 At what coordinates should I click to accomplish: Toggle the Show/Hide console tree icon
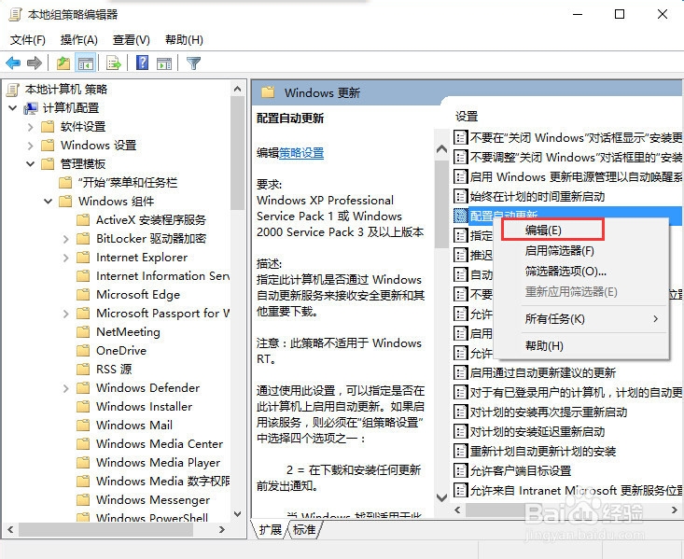tap(86, 63)
